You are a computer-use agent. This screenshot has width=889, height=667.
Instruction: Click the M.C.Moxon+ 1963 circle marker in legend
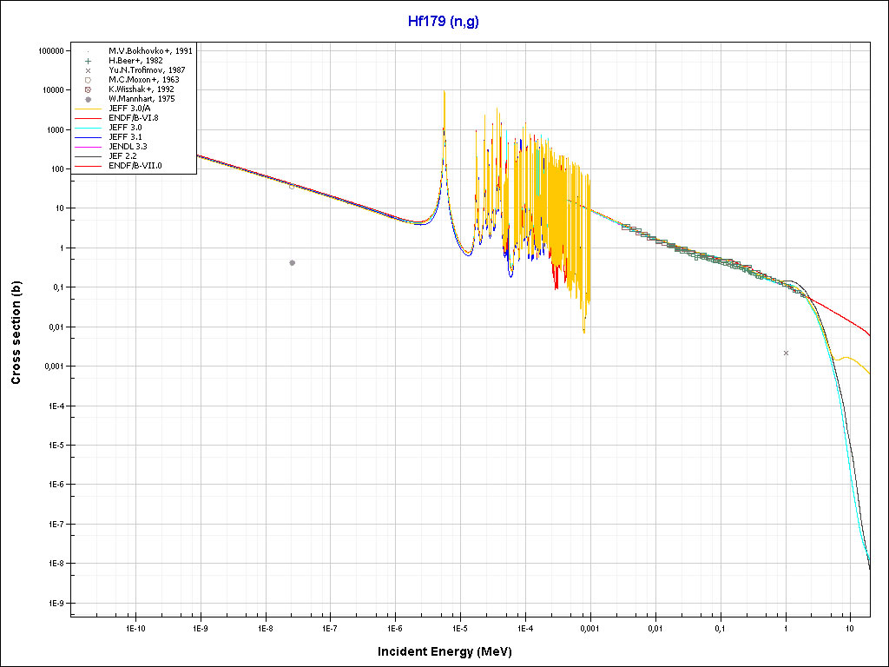click(89, 80)
